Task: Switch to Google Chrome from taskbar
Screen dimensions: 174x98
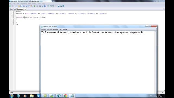Action: point(66,96)
